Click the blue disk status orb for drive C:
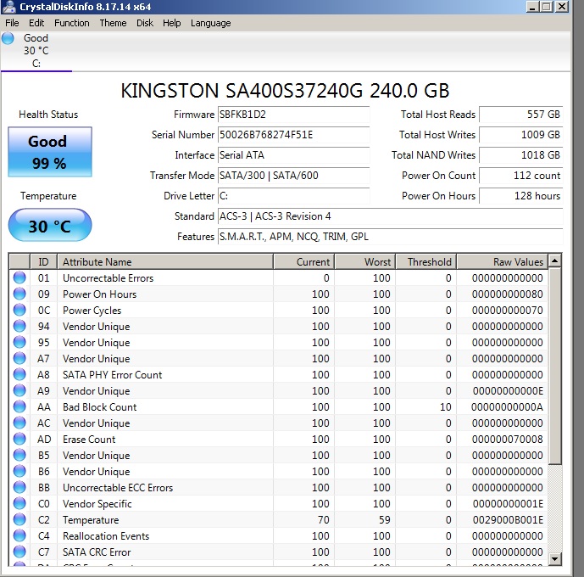584x577 pixels. tap(8, 38)
